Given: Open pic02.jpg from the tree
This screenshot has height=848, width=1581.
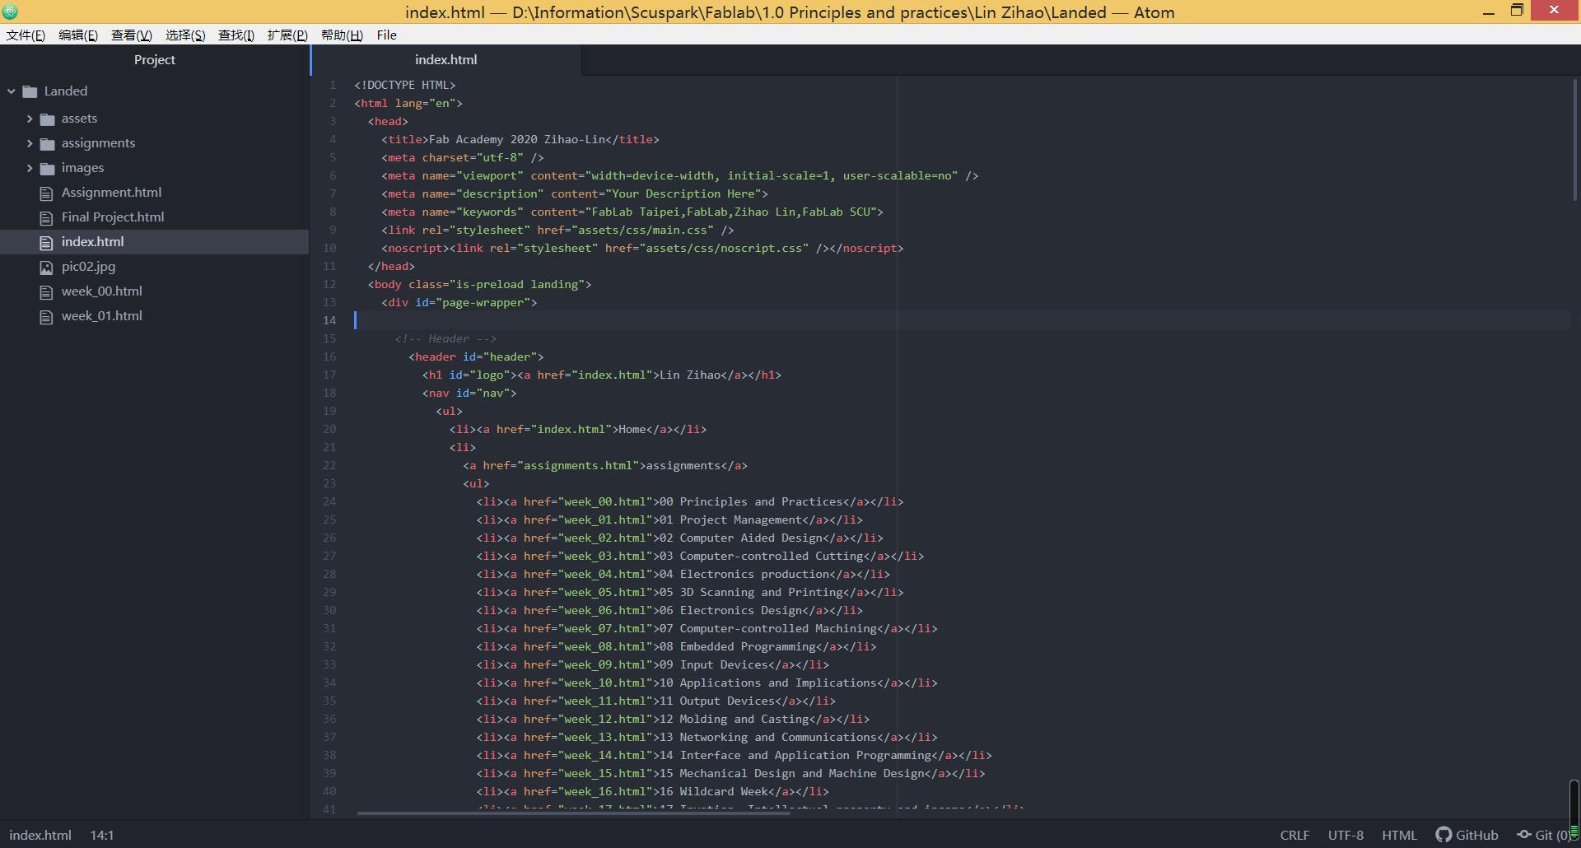Looking at the screenshot, I should [88, 267].
